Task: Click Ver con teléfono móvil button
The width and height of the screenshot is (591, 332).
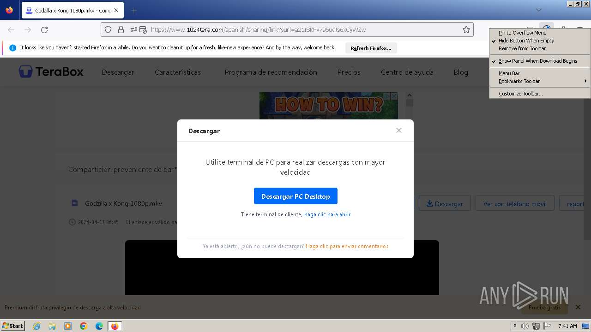Action: (515, 203)
